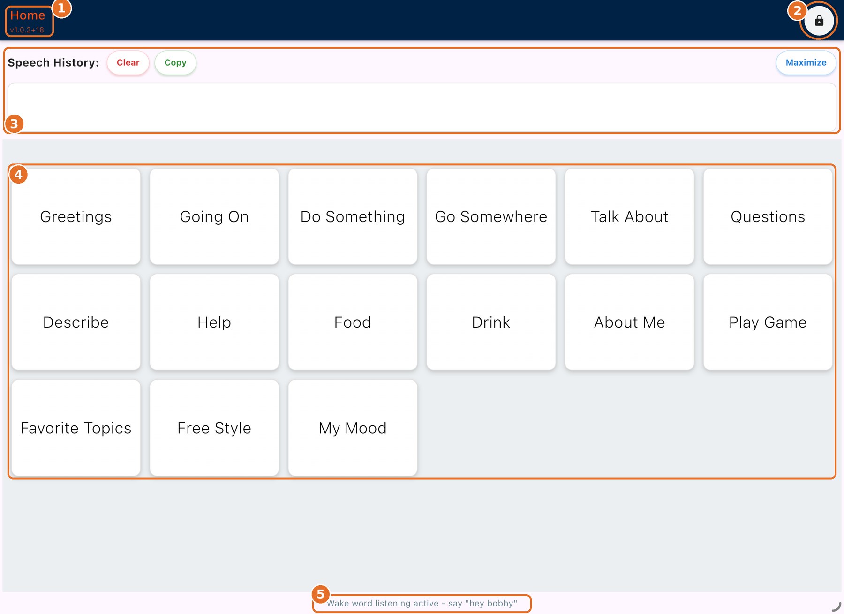Select the Describe tile
Screen dimensions: 844x614
(x=76, y=322)
